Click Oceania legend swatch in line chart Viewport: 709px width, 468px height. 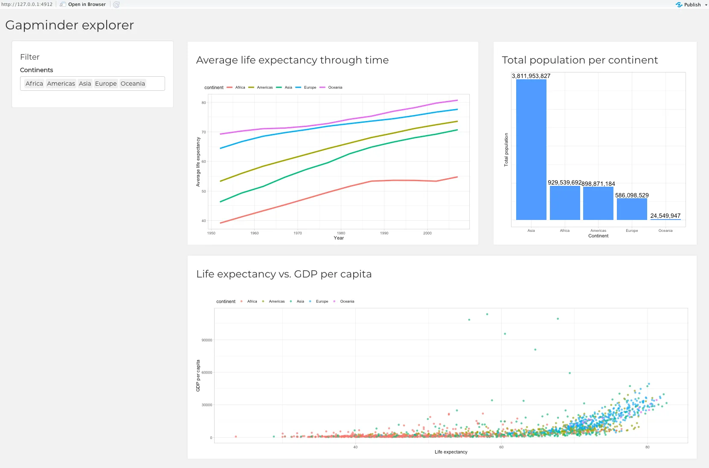[323, 87]
